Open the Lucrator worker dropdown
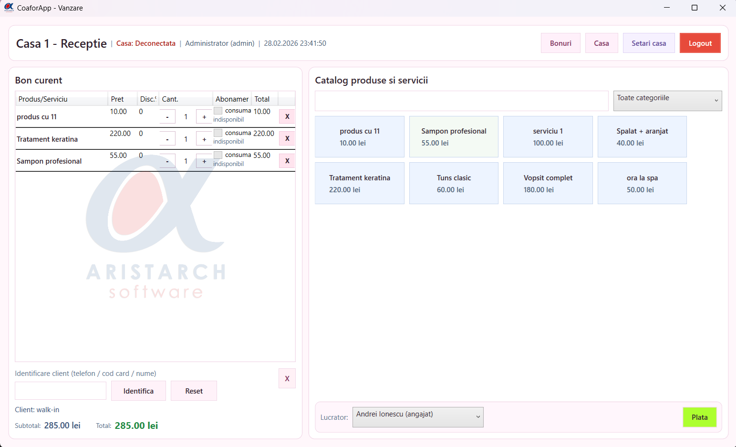Viewport: 736px width, 447px height. pyautogui.click(x=418, y=417)
